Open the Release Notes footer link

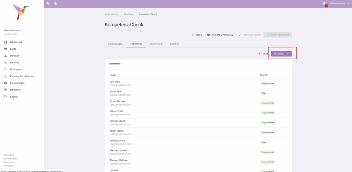click(x=10, y=159)
